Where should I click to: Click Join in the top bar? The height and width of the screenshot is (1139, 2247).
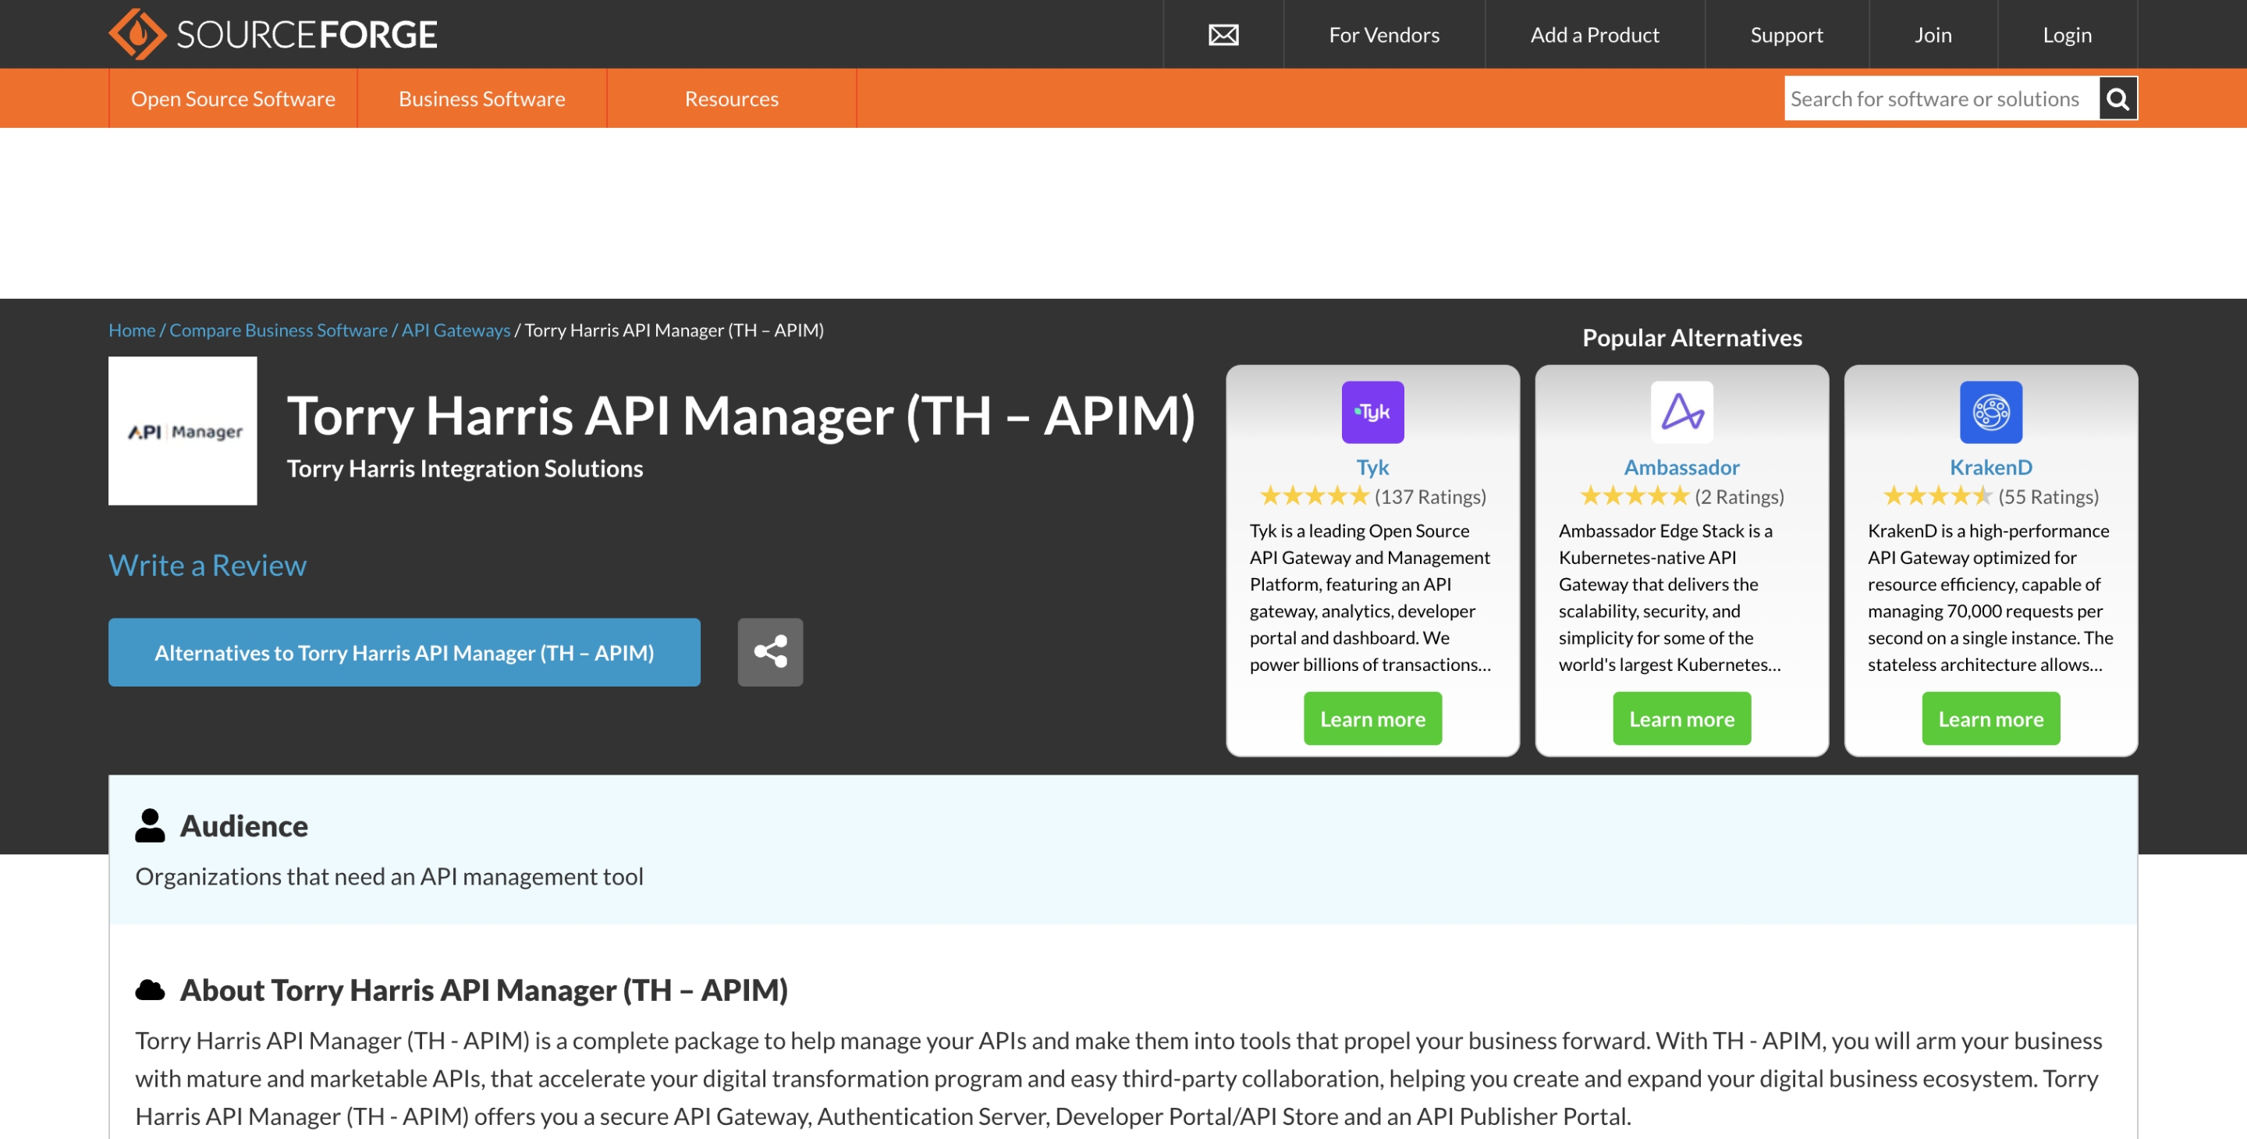(1932, 35)
